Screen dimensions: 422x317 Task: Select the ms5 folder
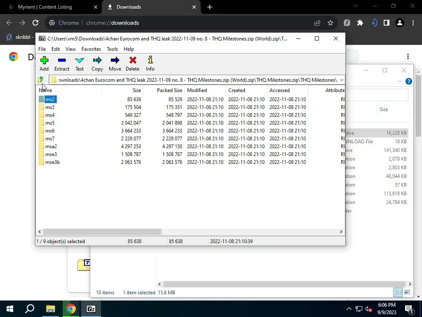(x=50, y=123)
